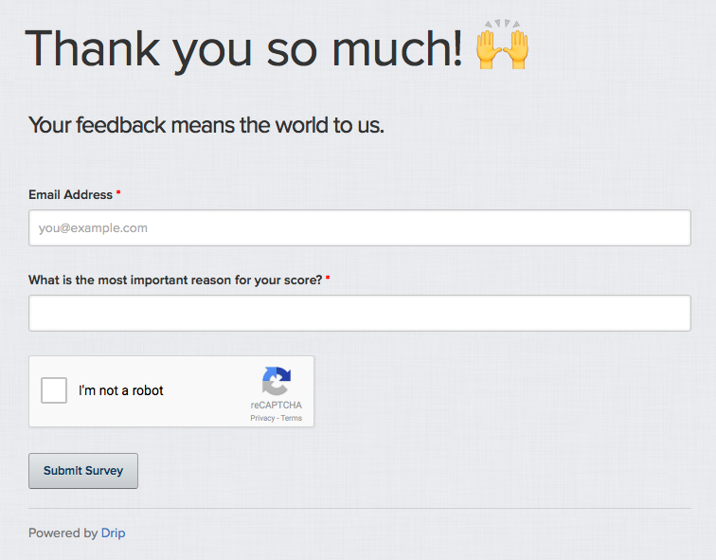Screen dimensions: 716x560
Task: Click the raised hands emoji
Action: (x=502, y=45)
